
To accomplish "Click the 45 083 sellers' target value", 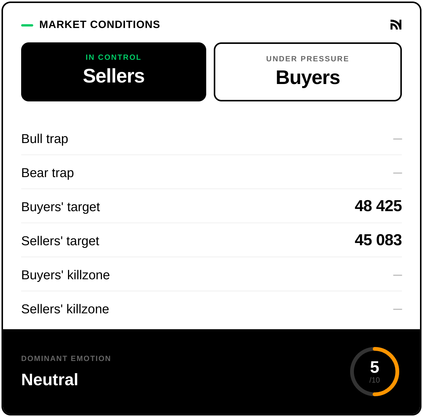I will point(378,240).
